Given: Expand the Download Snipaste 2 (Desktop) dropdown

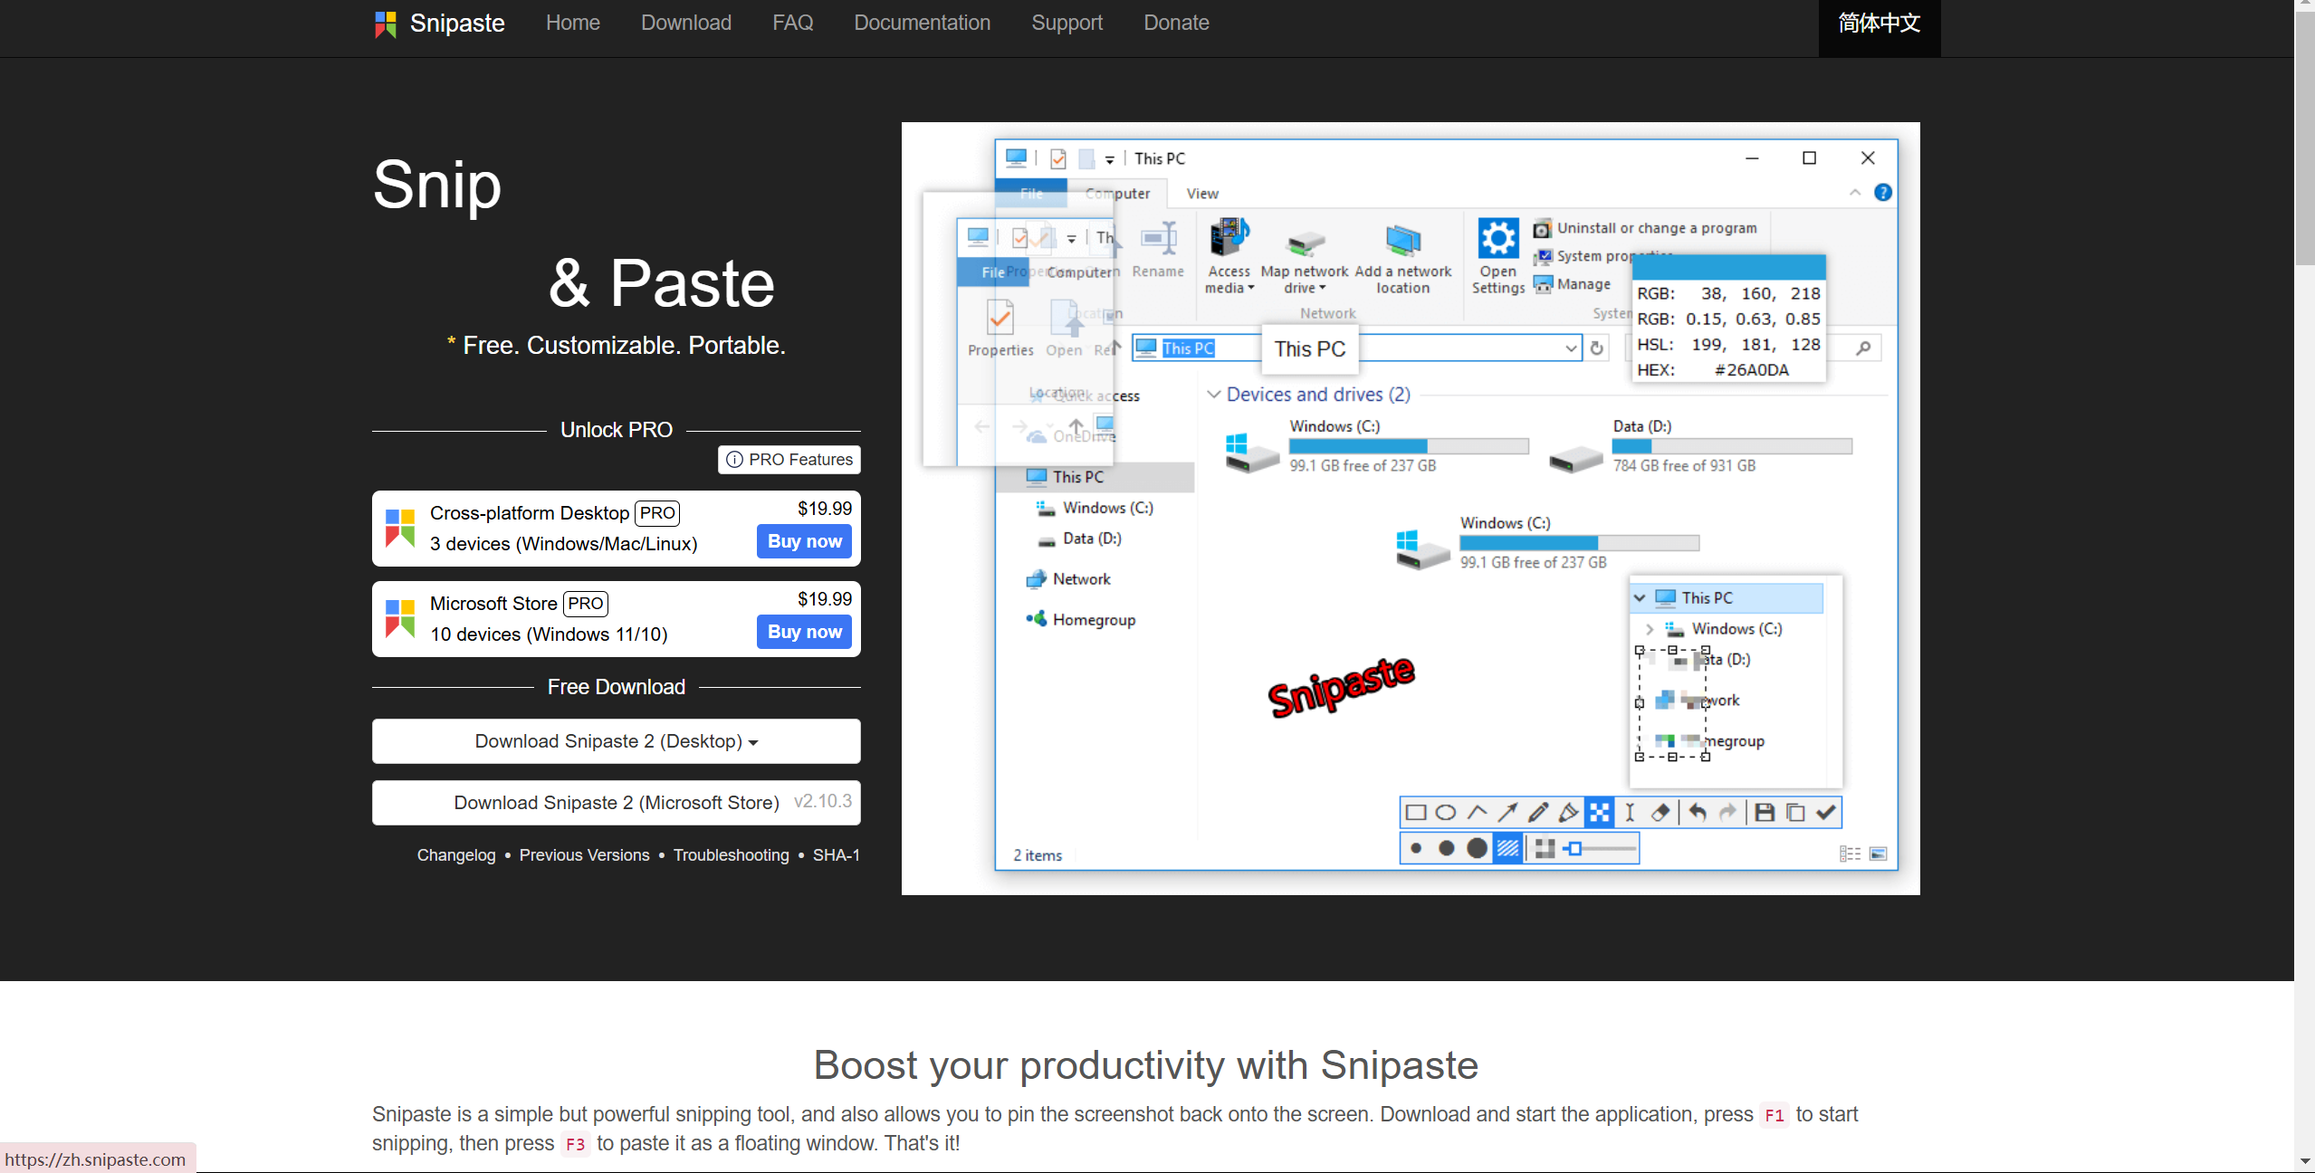Looking at the screenshot, I should click(x=616, y=741).
